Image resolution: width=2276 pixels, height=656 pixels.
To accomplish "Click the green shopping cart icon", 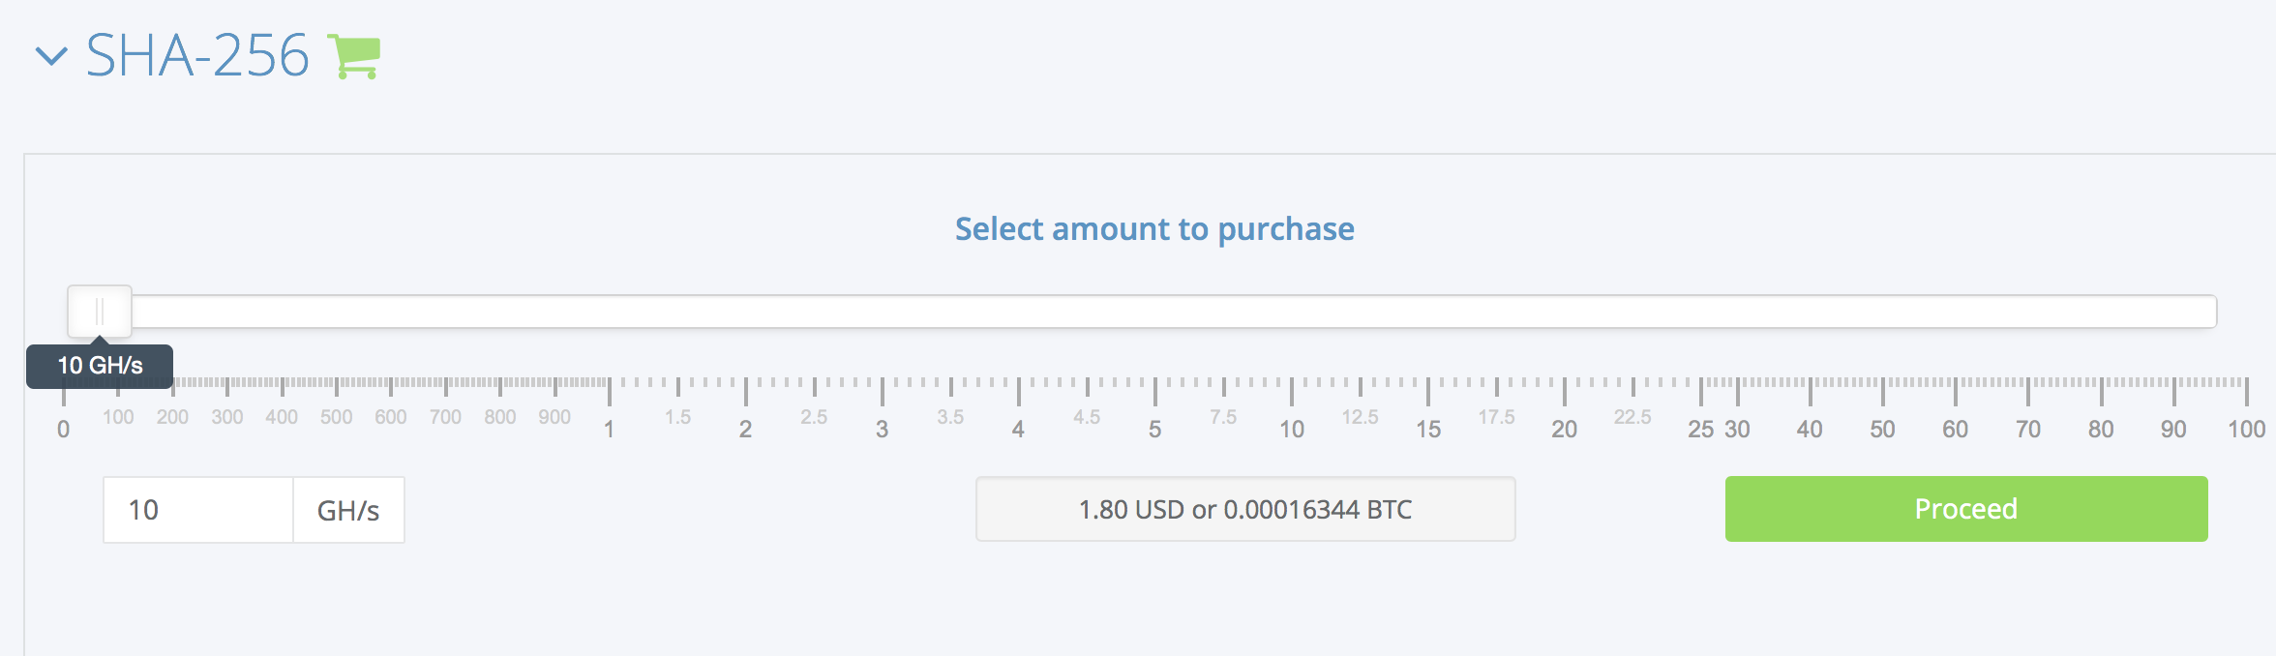I will click(x=353, y=56).
